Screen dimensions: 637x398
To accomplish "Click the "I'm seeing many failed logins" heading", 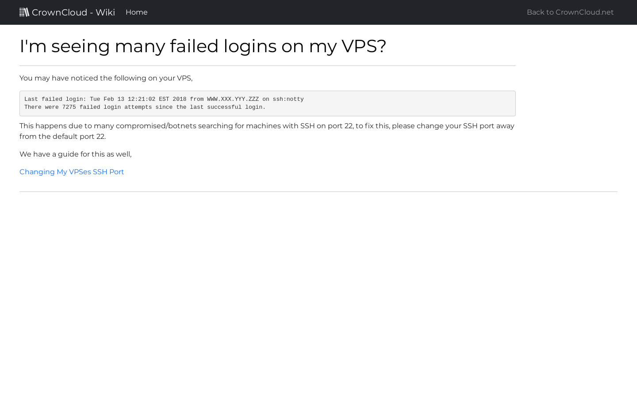I will coord(203,46).
